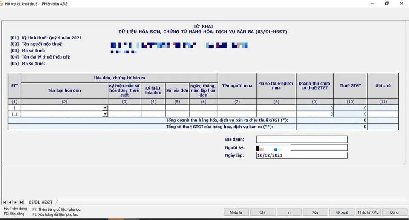
Task: Select Số hóa đơn cell in row 1
Action: (x=177, y=108)
